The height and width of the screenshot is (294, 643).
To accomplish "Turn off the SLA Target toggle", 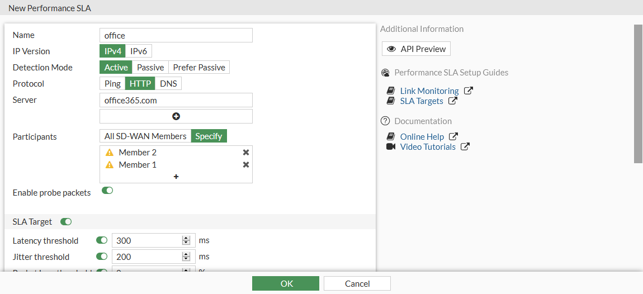I will coord(66,222).
